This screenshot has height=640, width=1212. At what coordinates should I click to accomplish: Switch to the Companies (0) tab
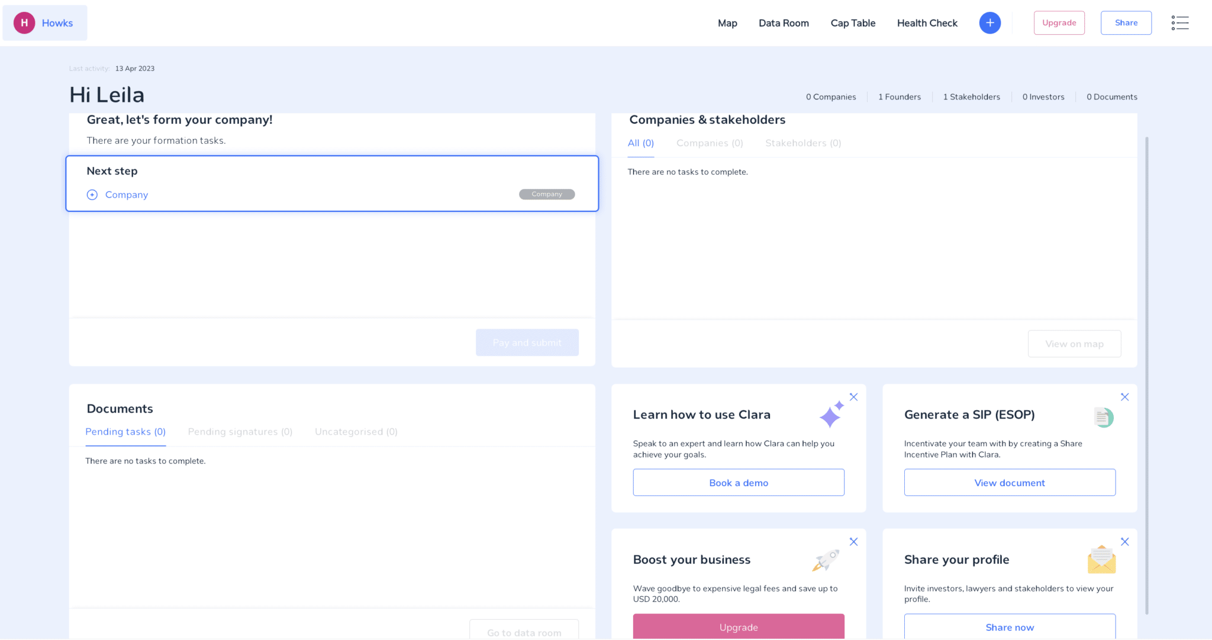tap(710, 143)
